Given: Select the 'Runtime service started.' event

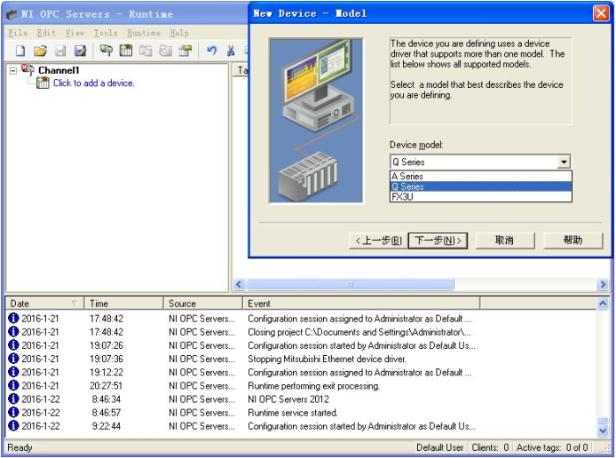Looking at the screenshot, I should 293,413.
